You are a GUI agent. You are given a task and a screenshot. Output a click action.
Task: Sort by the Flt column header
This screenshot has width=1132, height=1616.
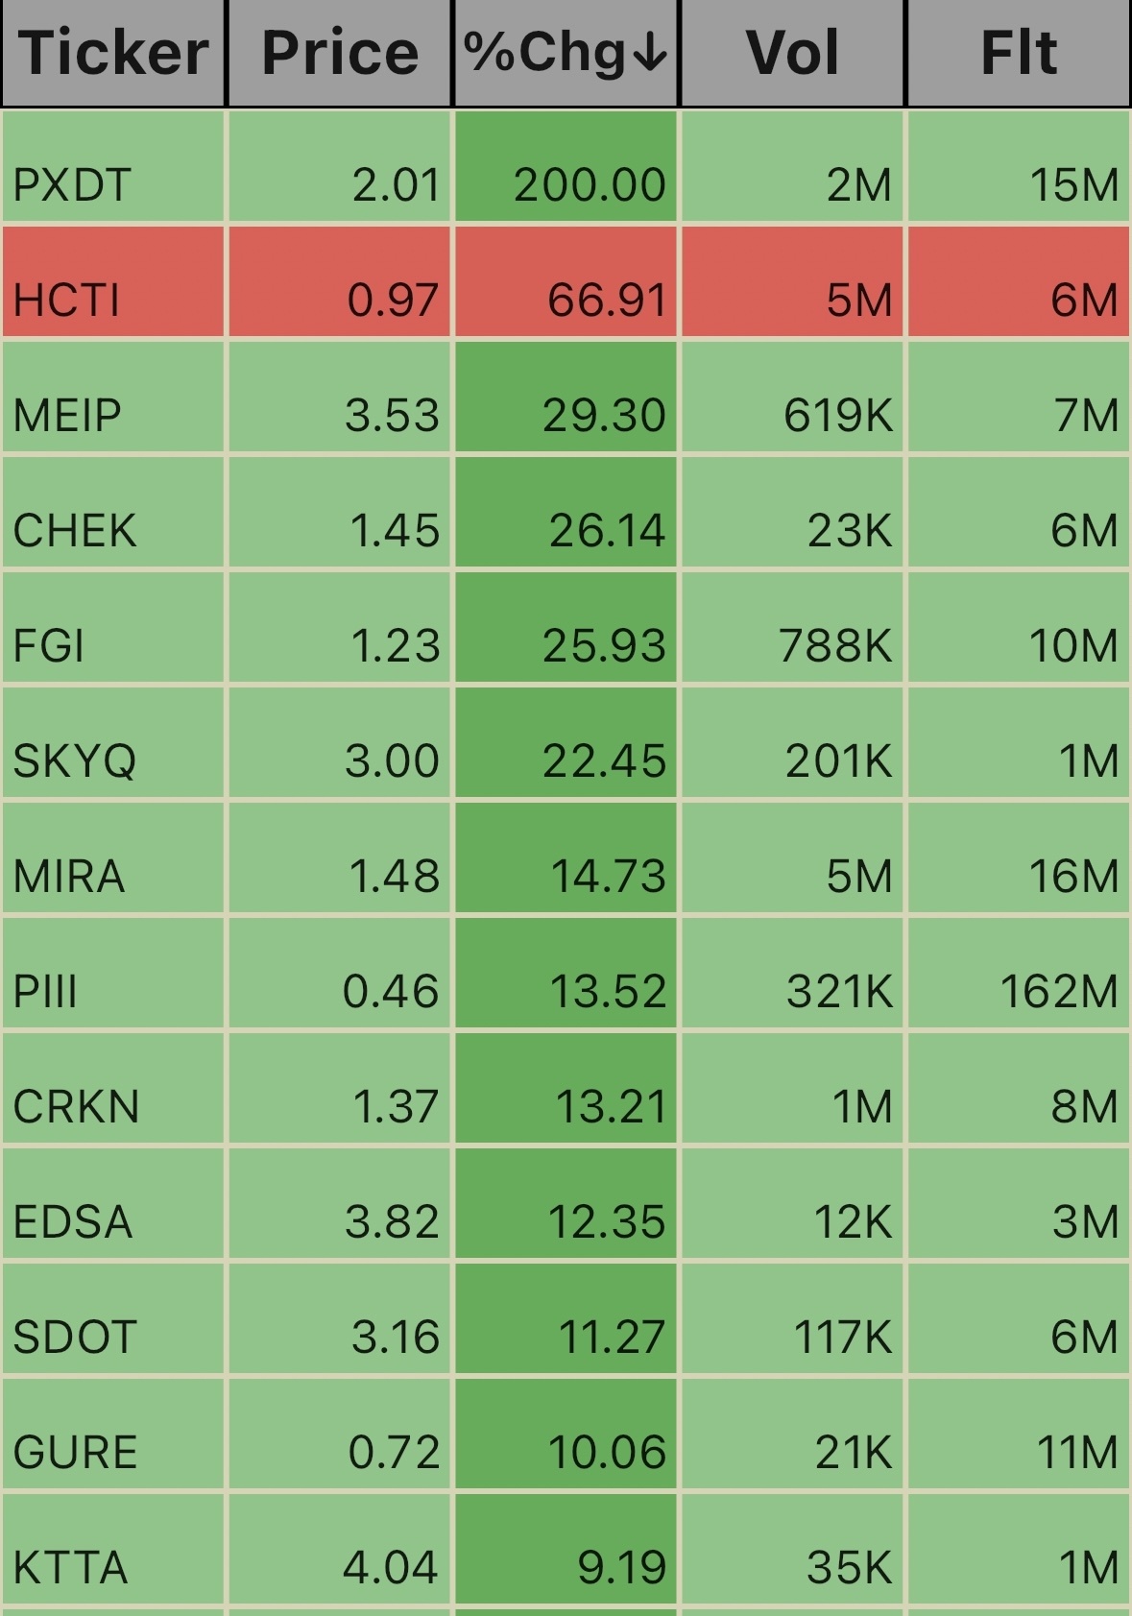tap(1019, 53)
